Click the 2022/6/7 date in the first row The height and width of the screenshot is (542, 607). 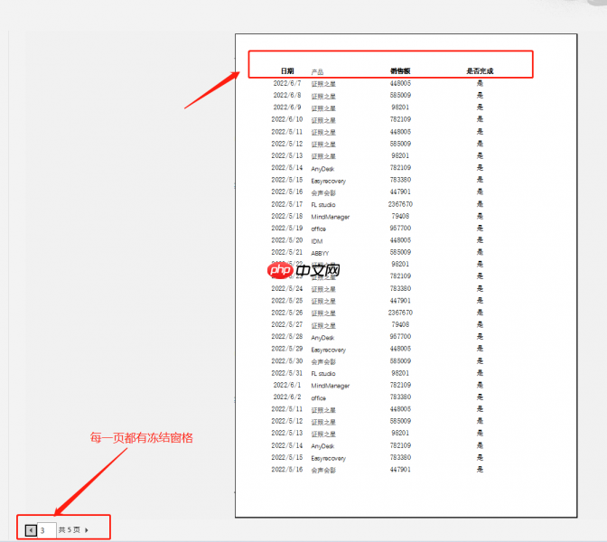287,83
